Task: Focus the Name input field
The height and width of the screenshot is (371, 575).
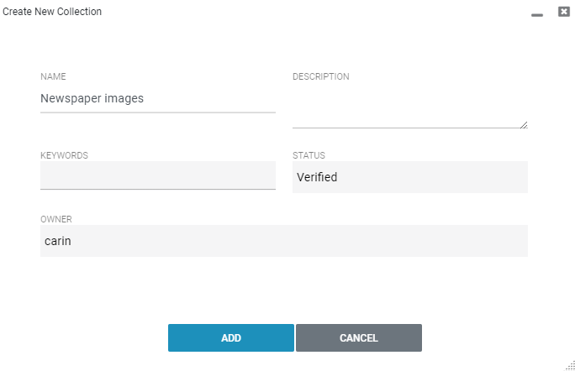Action: (158, 98)
